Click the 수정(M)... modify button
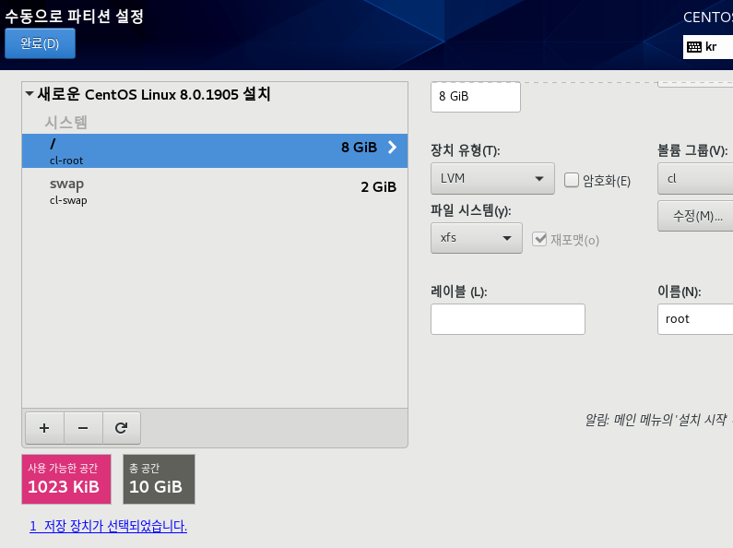Screen dimensions: 733x548 (695, 216)
